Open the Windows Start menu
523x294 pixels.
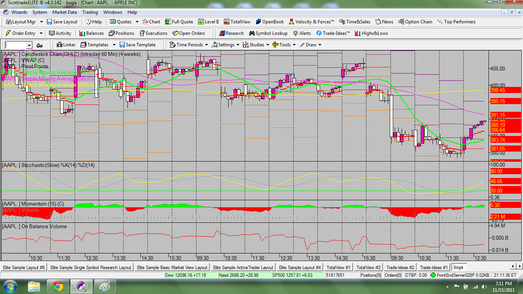10,286
